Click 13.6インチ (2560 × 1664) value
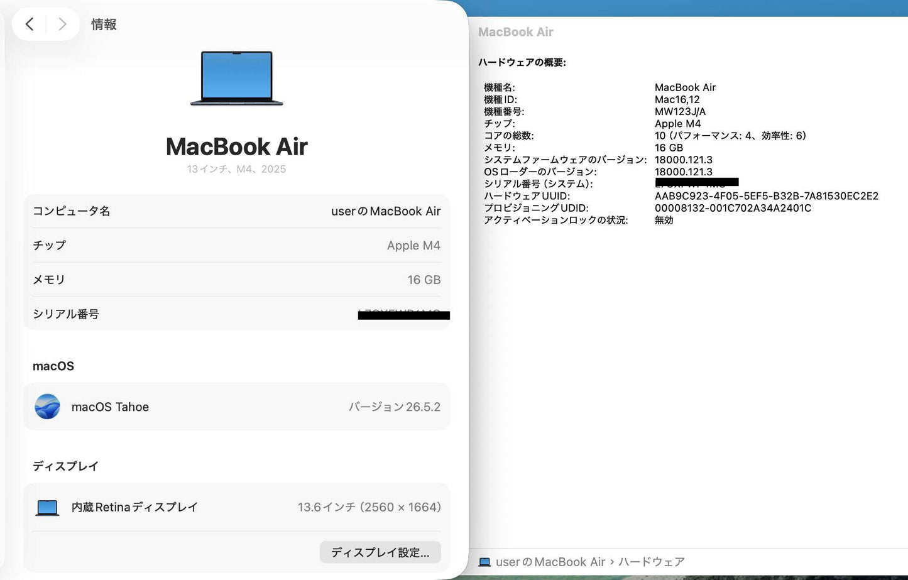Screen dimensions: 908x580 pyautogui.click(x=369, y=507)
